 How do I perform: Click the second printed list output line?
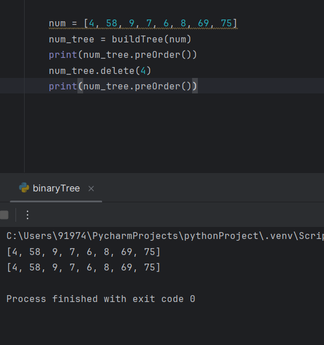(x=83, y=267)
